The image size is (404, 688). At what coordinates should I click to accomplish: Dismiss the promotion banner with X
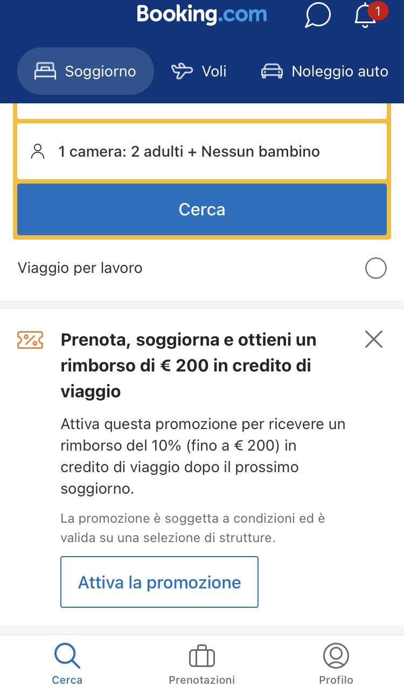click(x=373, y=339)
